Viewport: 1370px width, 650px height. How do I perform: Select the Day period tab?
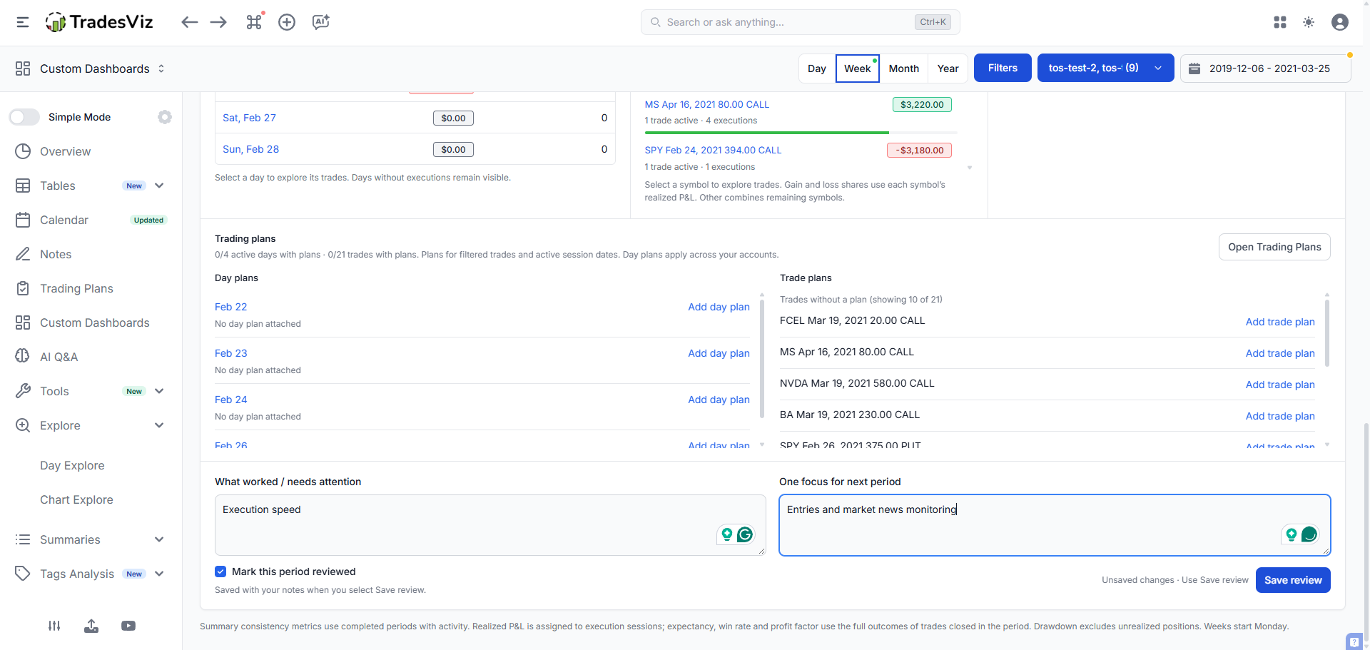[x=817, y=68]
